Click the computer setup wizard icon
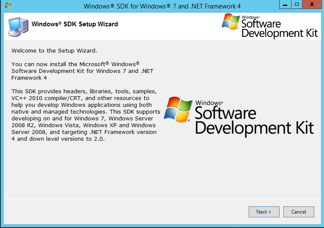Viewport: 324px width, 228px height. pyautogui.click(x=18, y=27)
